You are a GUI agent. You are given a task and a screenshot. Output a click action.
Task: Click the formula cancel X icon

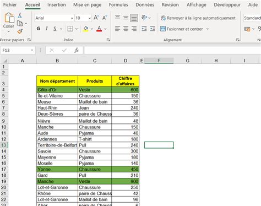(52, 50)
